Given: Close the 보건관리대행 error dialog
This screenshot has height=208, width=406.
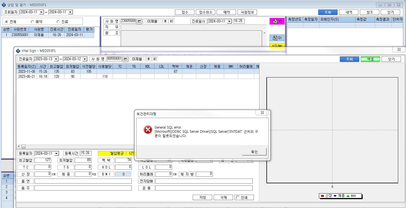Looking at the screenshot, I should [x=262, y=112].
